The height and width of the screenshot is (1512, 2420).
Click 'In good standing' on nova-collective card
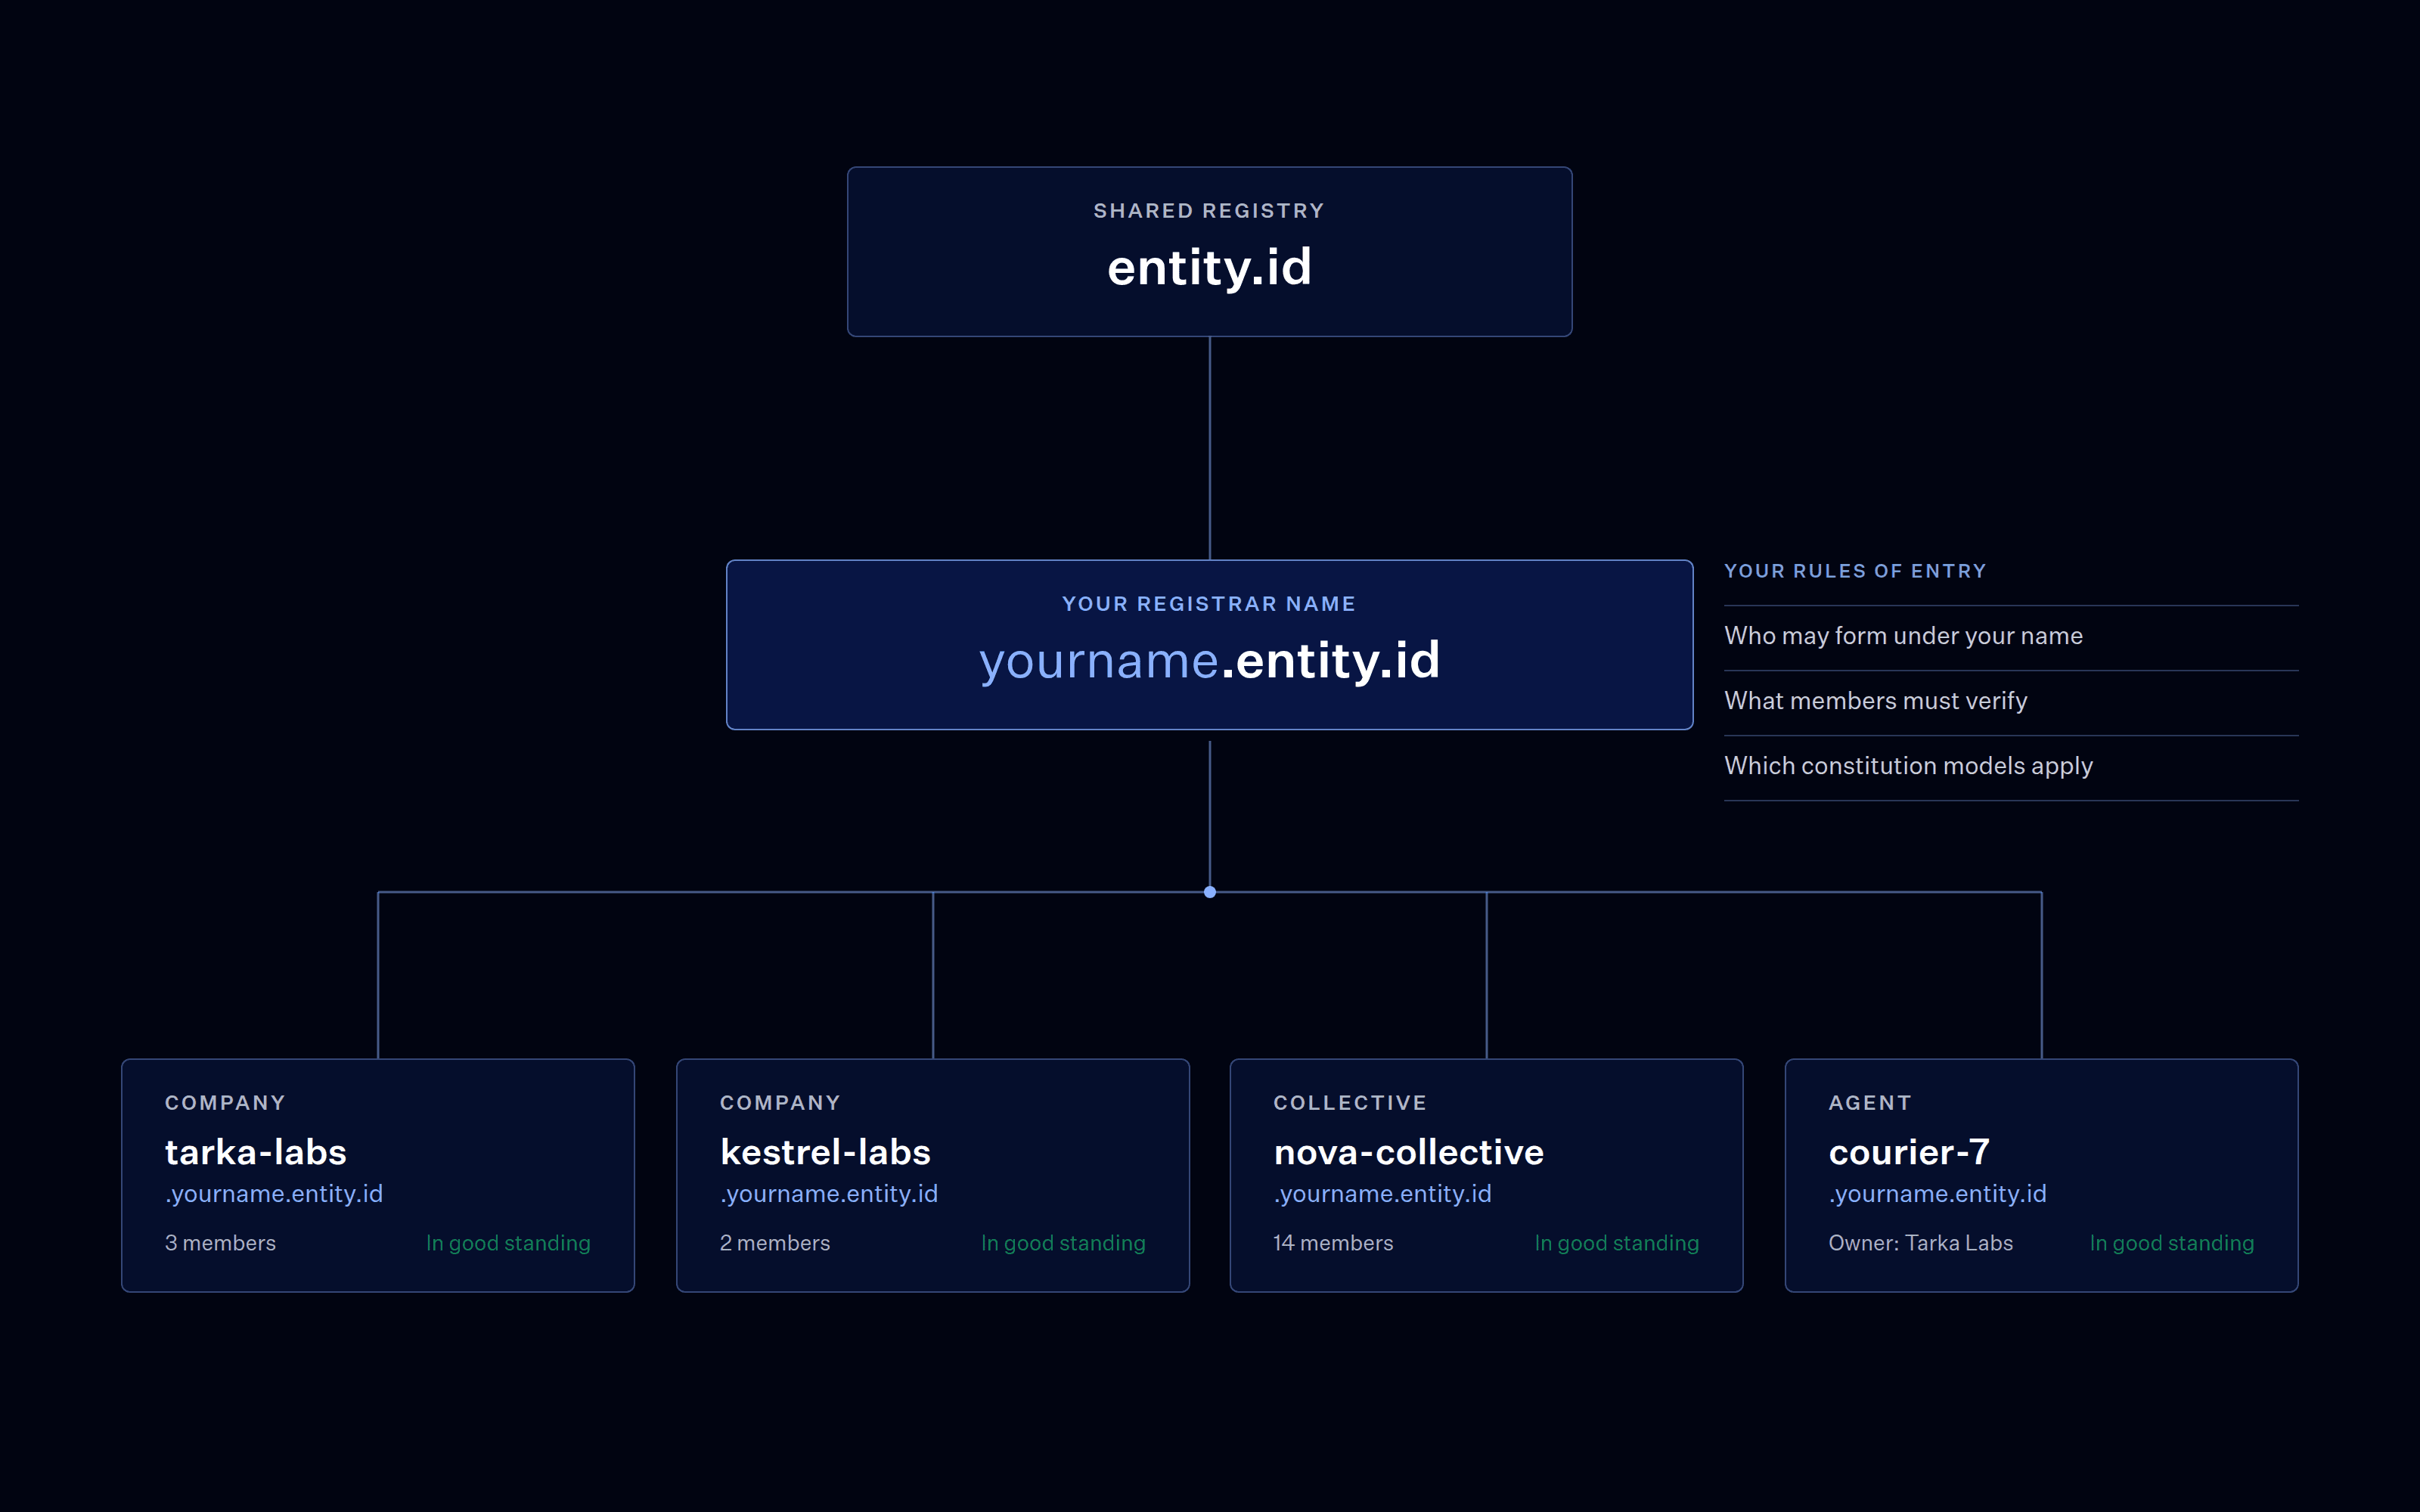pyautogui.click(x=1617, y=1243)
